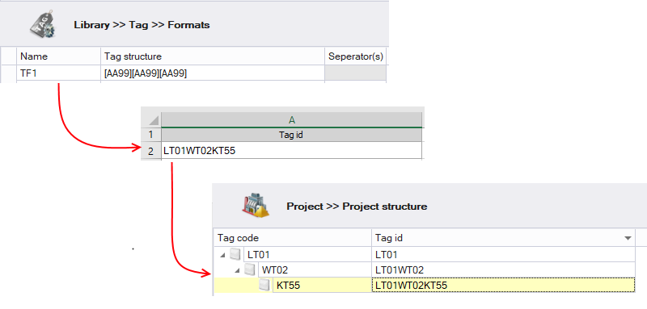Select the [AA99][AA99][AA99] tag structure cell
This screenshot has height=309, width=647.
[213, 73]
